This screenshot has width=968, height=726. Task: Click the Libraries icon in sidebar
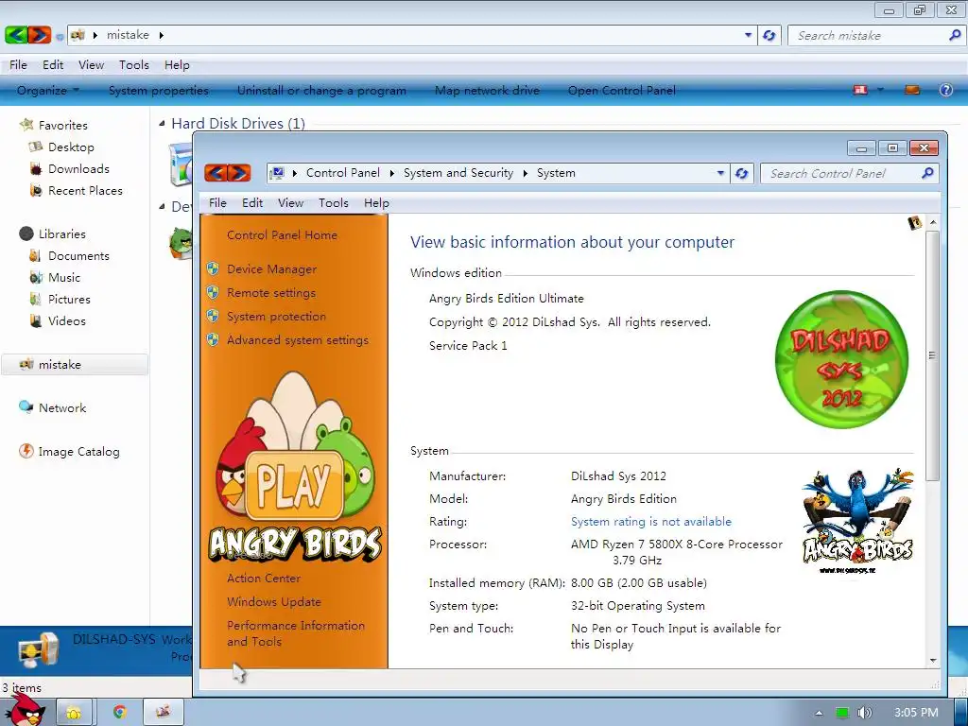26,233
